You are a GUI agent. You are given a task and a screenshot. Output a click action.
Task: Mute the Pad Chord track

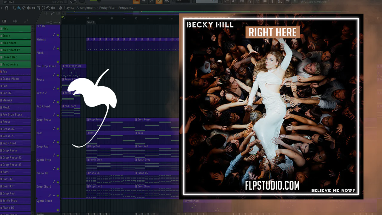coord(58,116)
